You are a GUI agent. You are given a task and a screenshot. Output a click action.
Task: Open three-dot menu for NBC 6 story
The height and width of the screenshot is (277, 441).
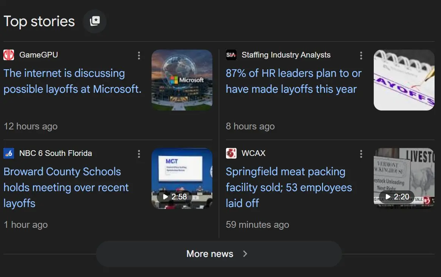139,154
